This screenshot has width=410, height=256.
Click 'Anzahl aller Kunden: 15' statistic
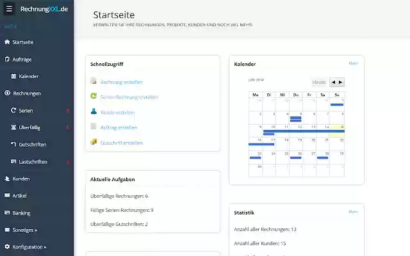pos(260,243)
